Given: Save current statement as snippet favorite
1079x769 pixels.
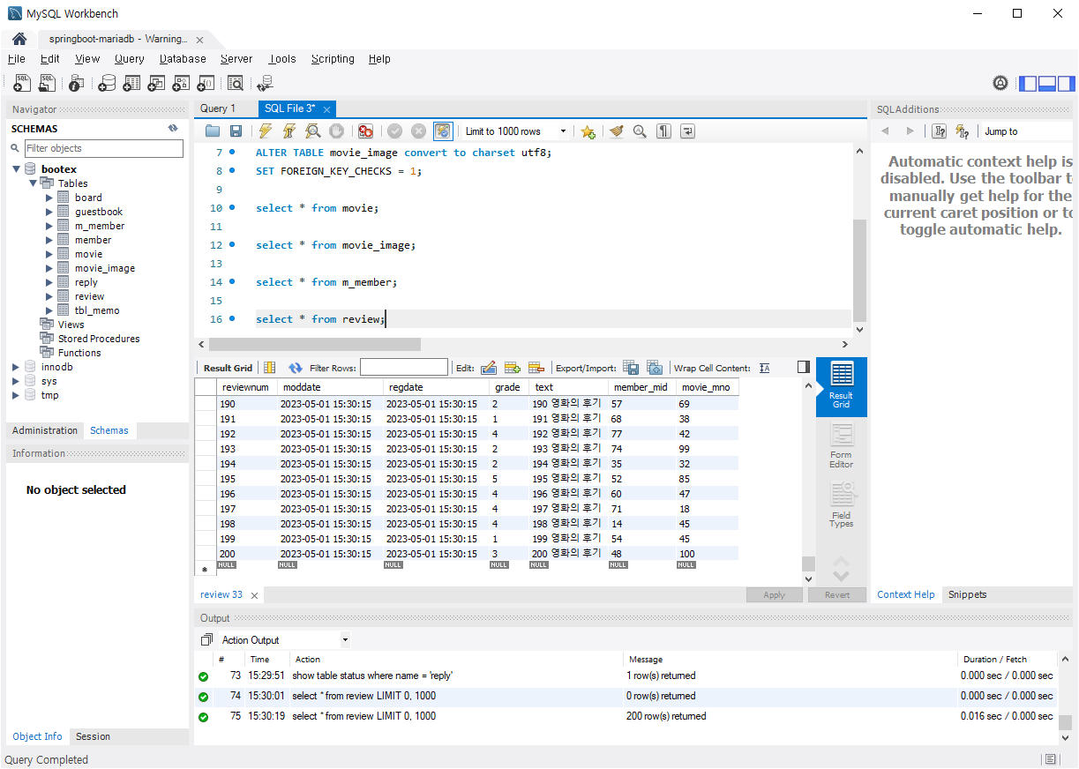Looking at the screenshot, I should 588,131.
